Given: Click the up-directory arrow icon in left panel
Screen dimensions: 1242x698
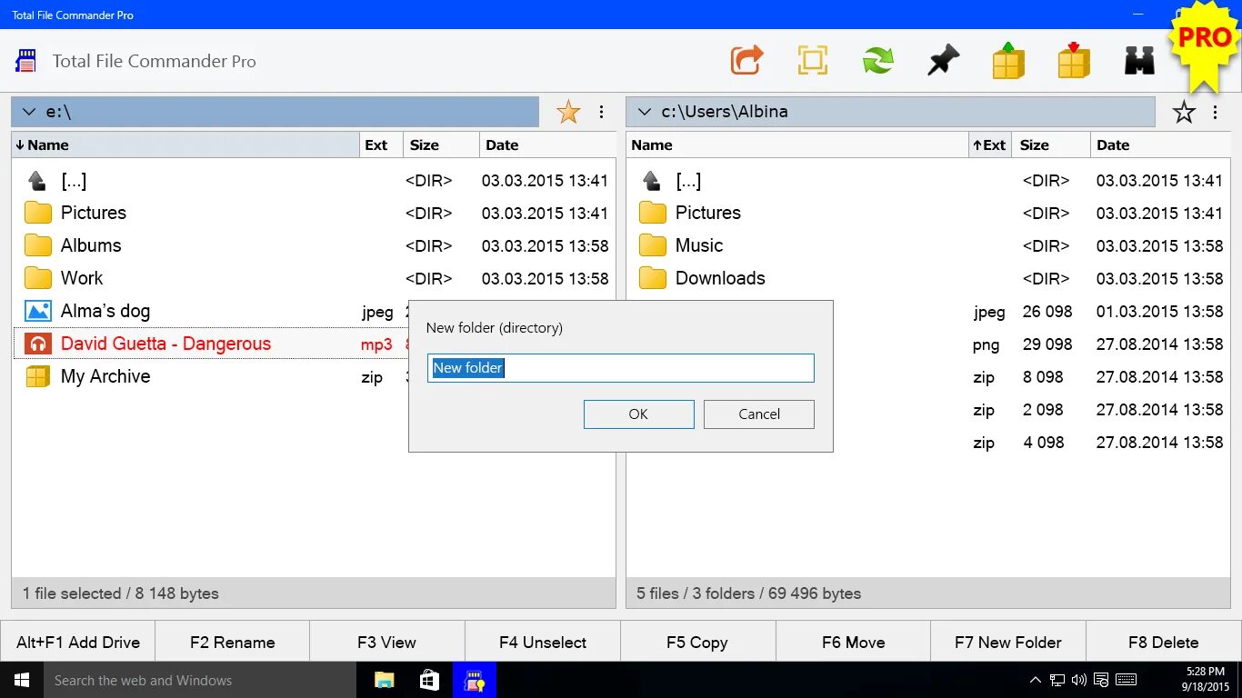Looking at the screenshot, I should [x=36, y=180].
